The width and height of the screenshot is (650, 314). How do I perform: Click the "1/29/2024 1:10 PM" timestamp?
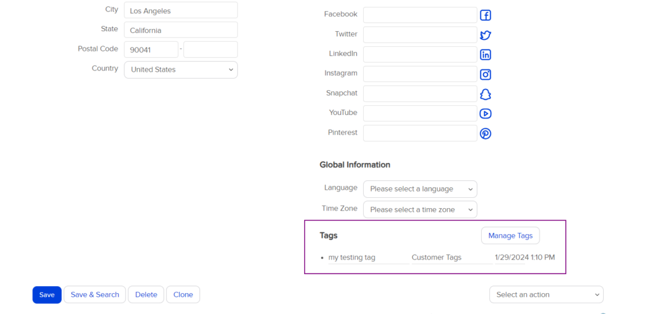525,258
